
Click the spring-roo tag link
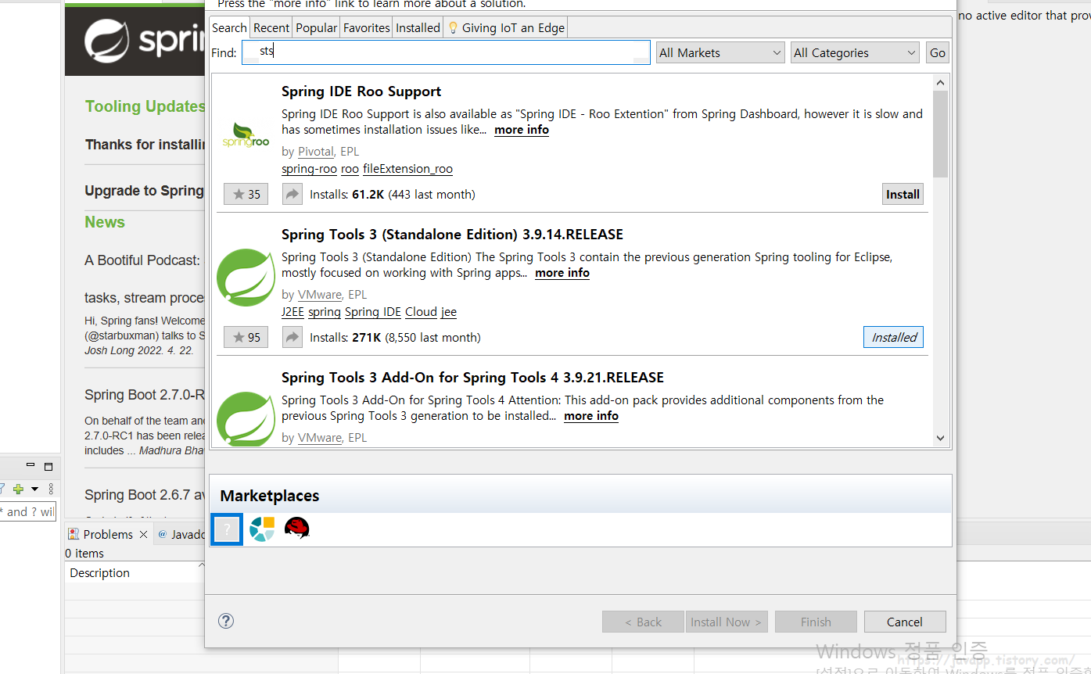point(309,169)
